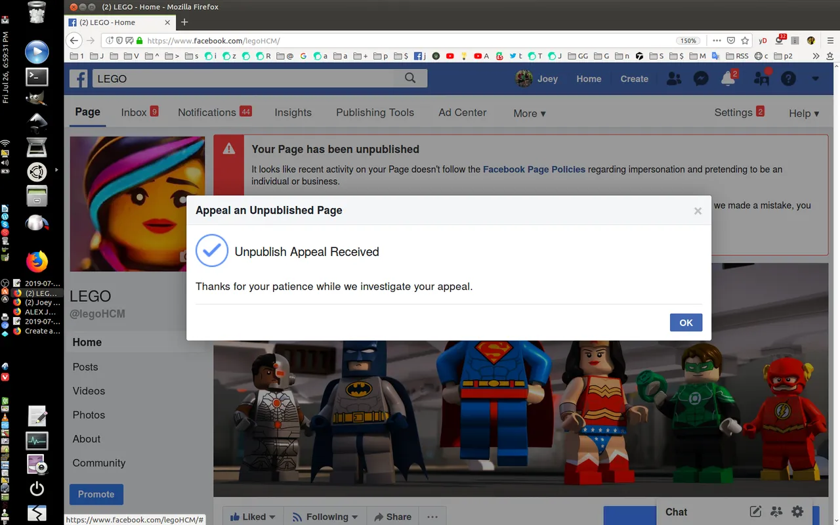Click the Facebook logo icon
840x525 pixels.
pos(79,79)
